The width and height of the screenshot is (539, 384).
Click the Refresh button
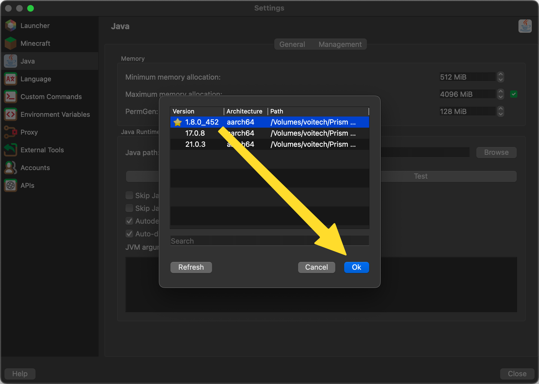[191, 267]
